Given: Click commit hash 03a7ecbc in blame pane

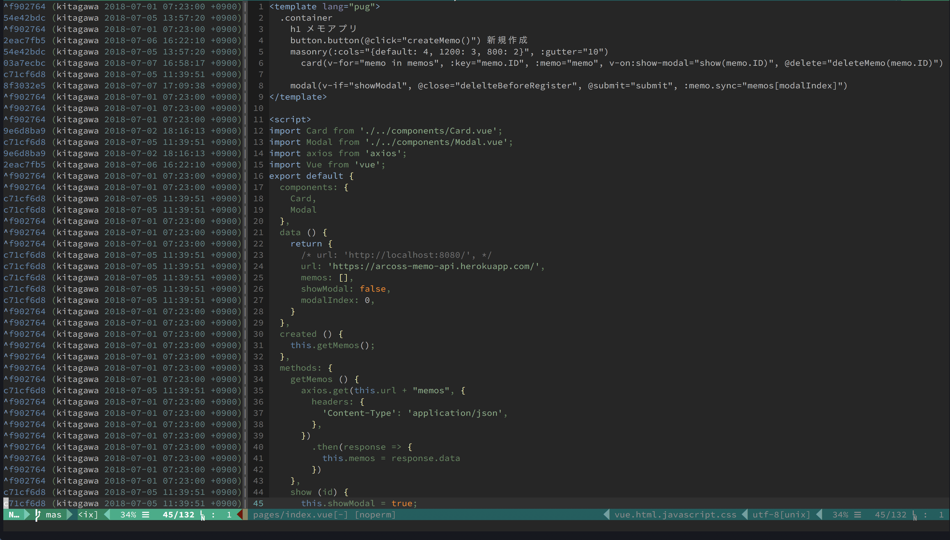Looking at the screenshot, I should [x=25, y=63].
